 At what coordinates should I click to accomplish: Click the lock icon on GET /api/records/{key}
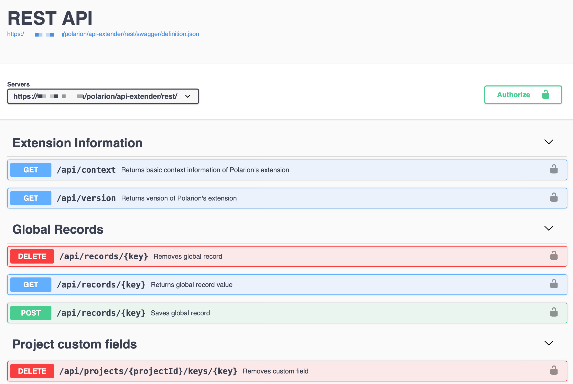554,284
